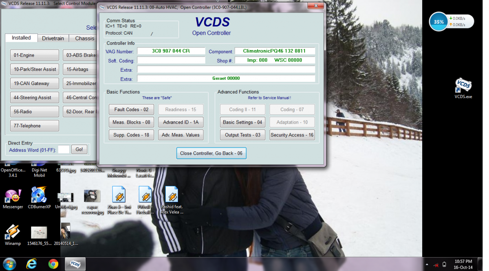Screen dimensions: 489x271
Task: Click the OpenOffice 3.4.1 desktop label
Action: click(12, 173)
